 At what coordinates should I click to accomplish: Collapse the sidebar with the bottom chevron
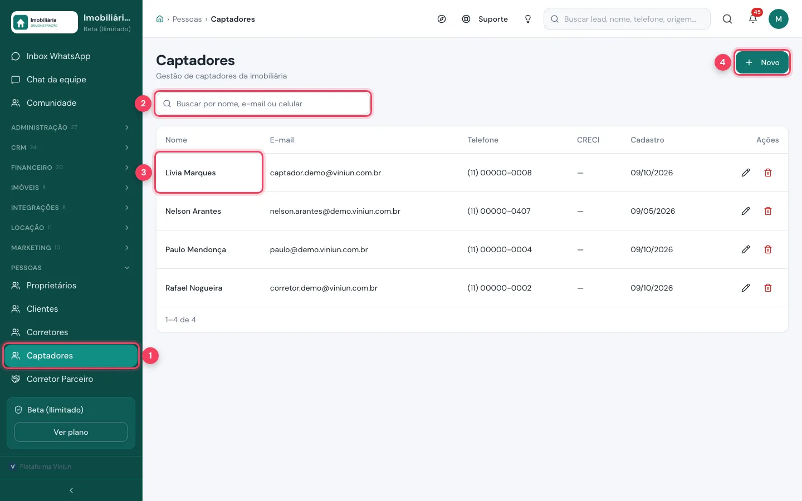pyautogui.click(x=71, y=490)
